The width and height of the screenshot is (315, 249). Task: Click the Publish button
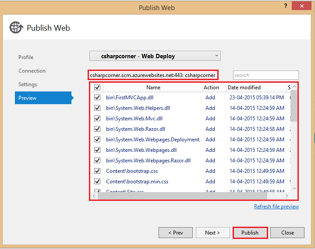[x=250, y=233]
